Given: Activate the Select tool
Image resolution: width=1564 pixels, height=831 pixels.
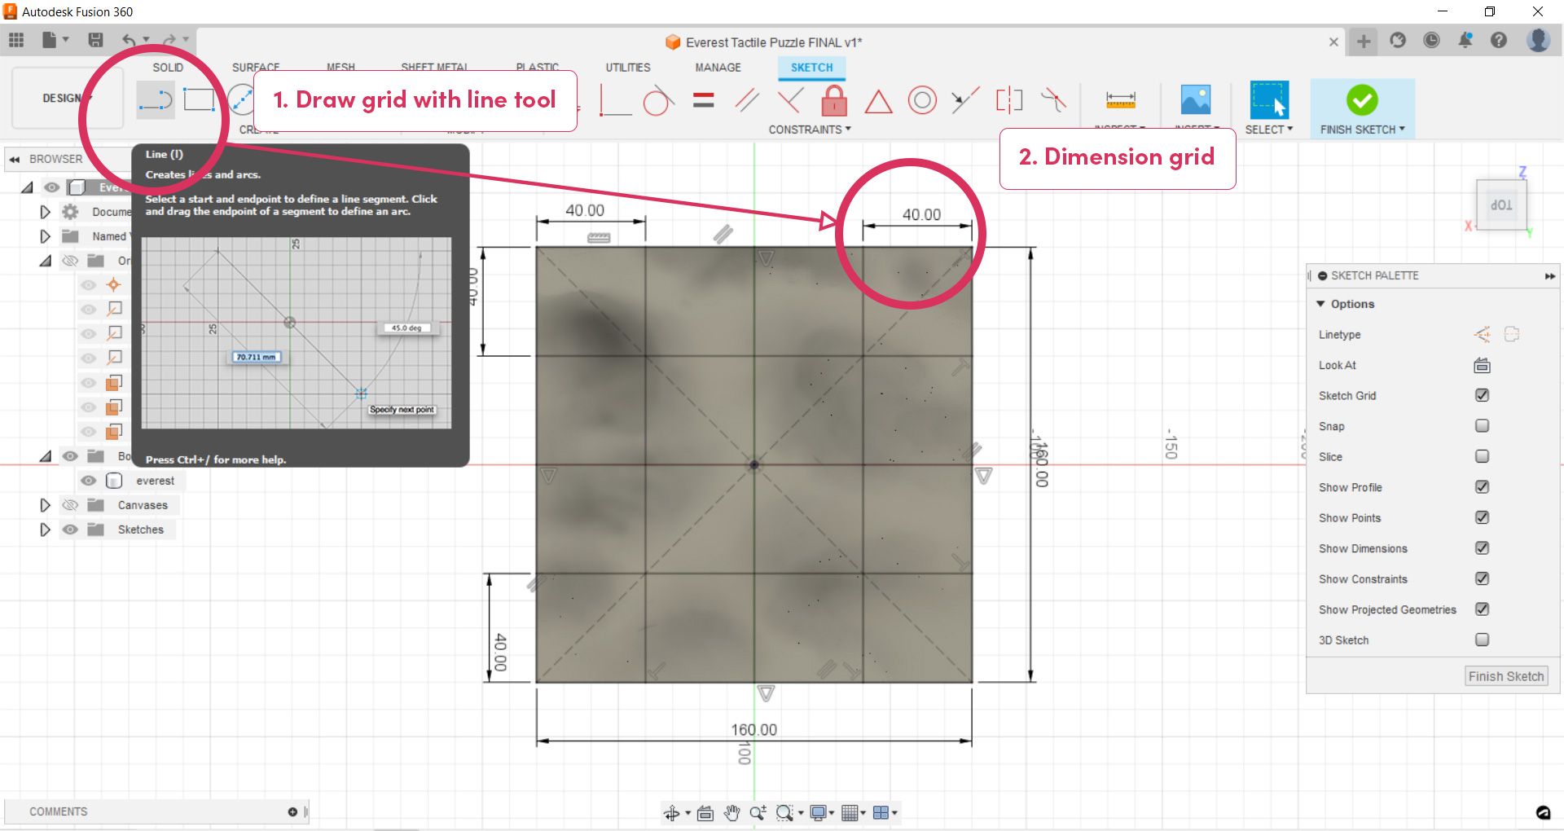Looking at the screenshot, I should (1269, 100).
